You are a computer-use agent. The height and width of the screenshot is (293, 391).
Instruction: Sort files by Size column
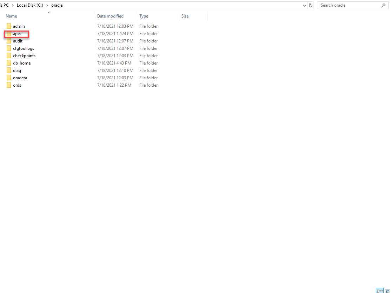click(x=184, y=16)
